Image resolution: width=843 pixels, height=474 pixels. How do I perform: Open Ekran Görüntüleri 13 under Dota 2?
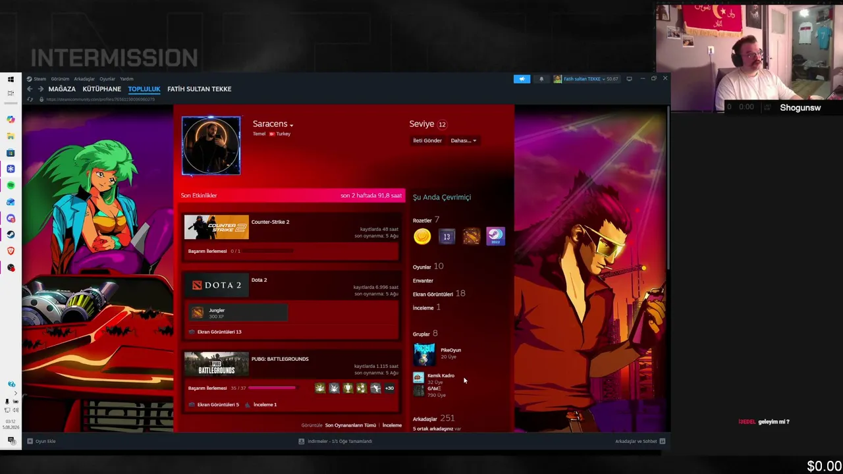coord(219,332)
